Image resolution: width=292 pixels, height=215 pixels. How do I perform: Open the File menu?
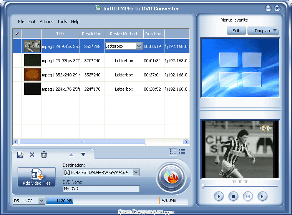[21, 21]
